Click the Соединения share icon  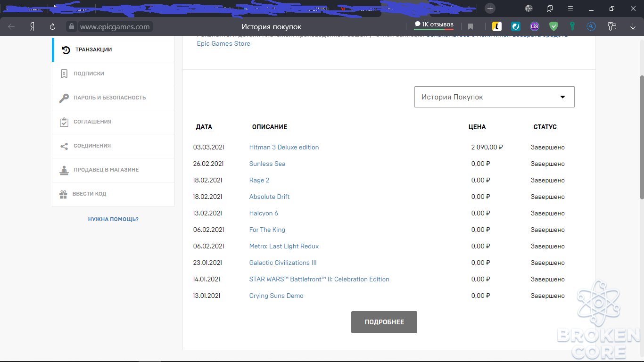[x=64, y=146]
